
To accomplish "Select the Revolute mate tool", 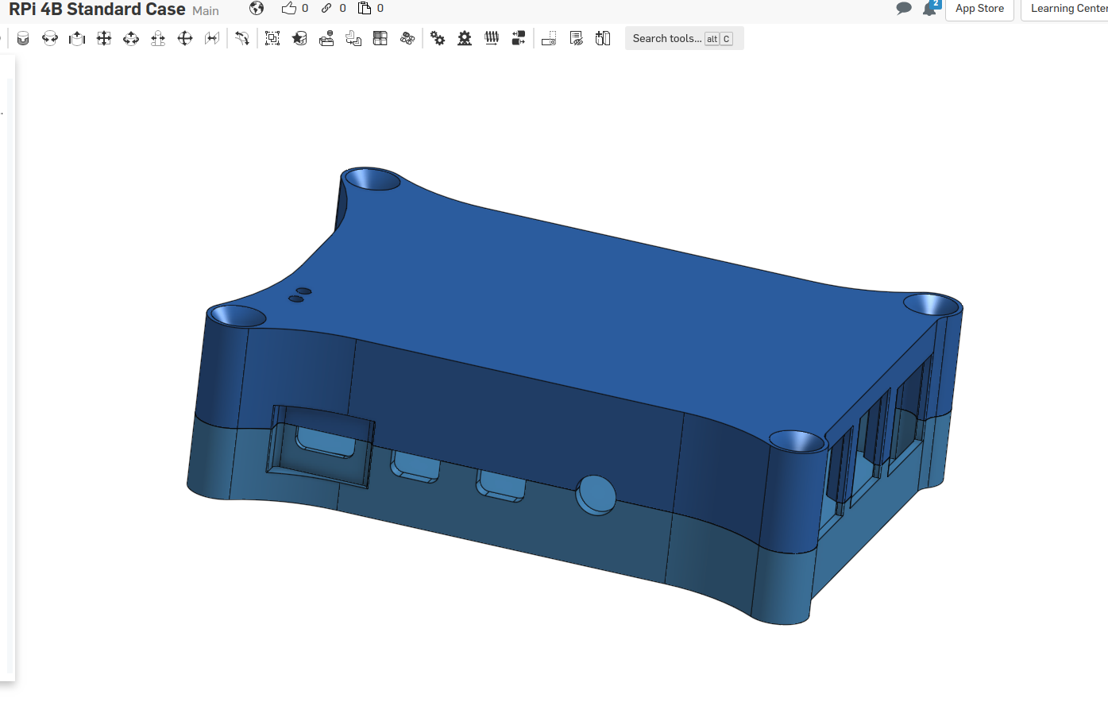I will click(50, 38).
